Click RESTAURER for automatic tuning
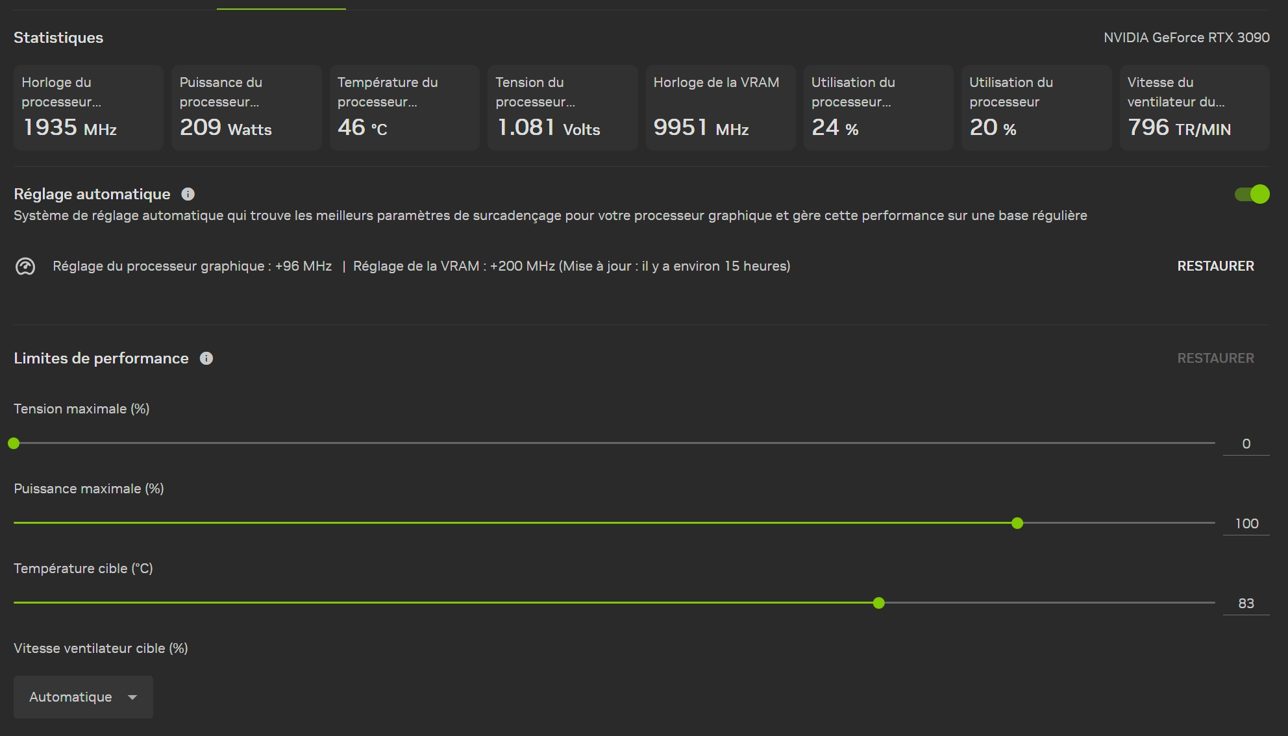The image size is (1288, 736). point(1215,266)
